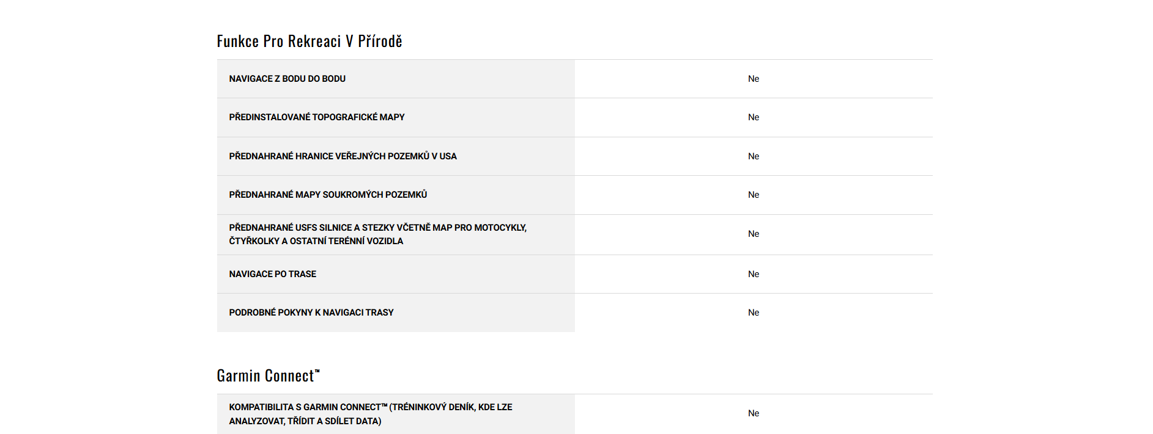This screenshot has width=1153, height=434.
Task: Select 'Ne' for Garmin Connect compatibility row
Action: tap(753, 413)
